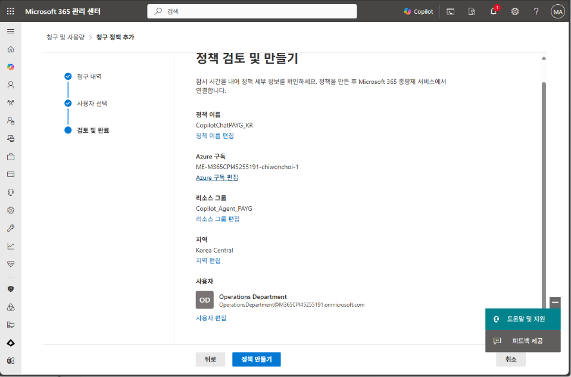This screenshot has height=377, width=571.
Task: Click the 리소스 그룹 편집 link
Action: point(218,219)
